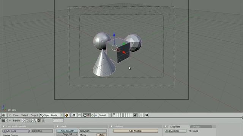Switch to the Editing context icon
The height and width of the screenshot is (136, 243).
coord(39,121)
